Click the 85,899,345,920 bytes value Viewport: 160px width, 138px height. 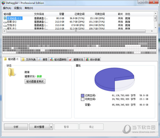pos(120,105)
